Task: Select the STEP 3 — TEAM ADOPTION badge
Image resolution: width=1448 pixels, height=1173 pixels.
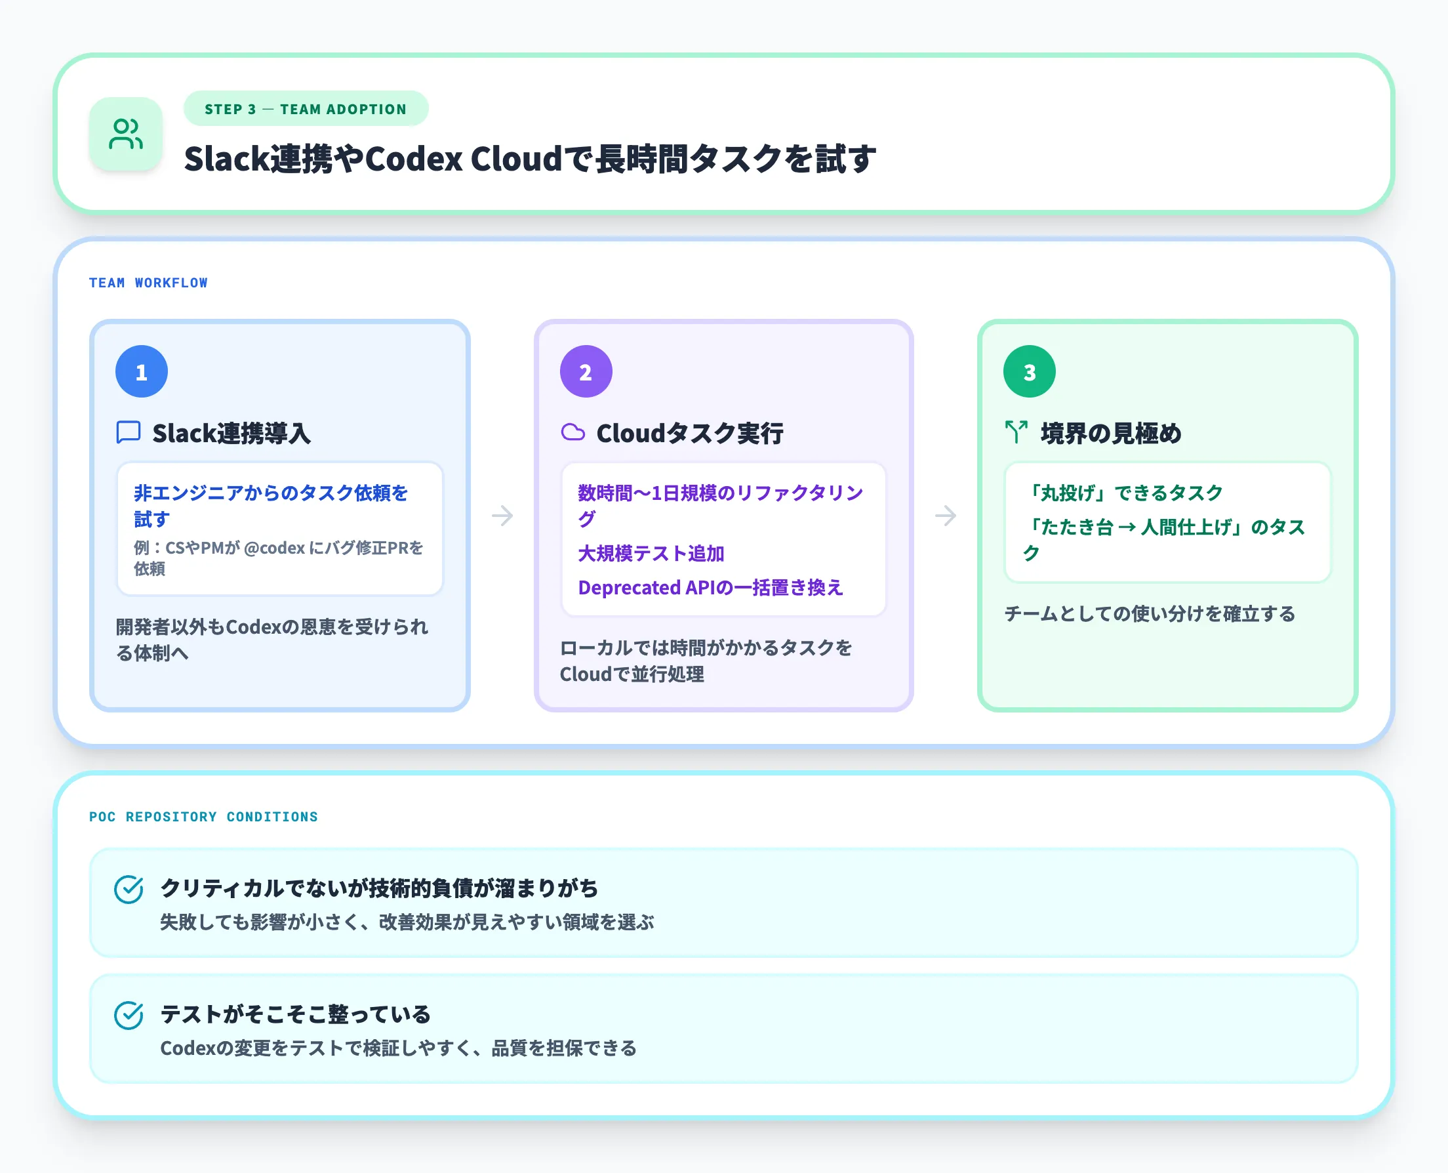Action: click(305, 109)
